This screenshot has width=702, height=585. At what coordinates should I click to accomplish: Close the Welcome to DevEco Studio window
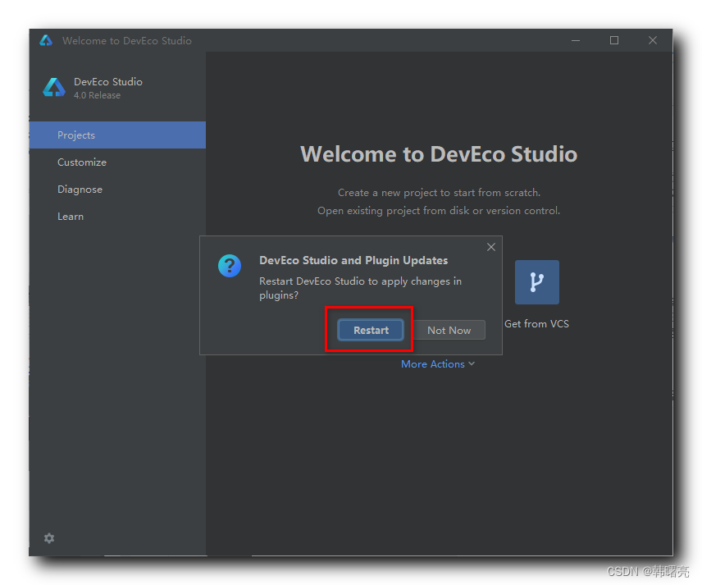(653, 40)
